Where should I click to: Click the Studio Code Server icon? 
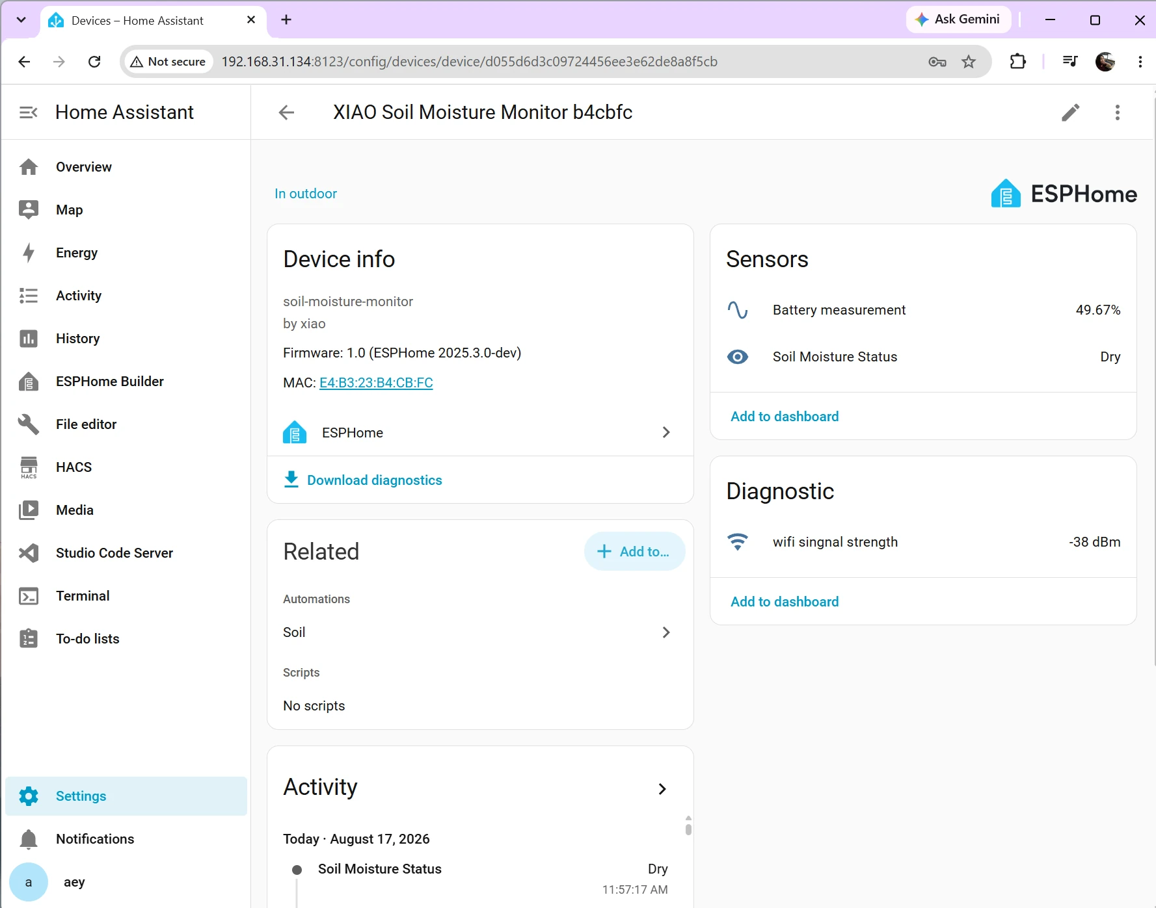[29, 553]
